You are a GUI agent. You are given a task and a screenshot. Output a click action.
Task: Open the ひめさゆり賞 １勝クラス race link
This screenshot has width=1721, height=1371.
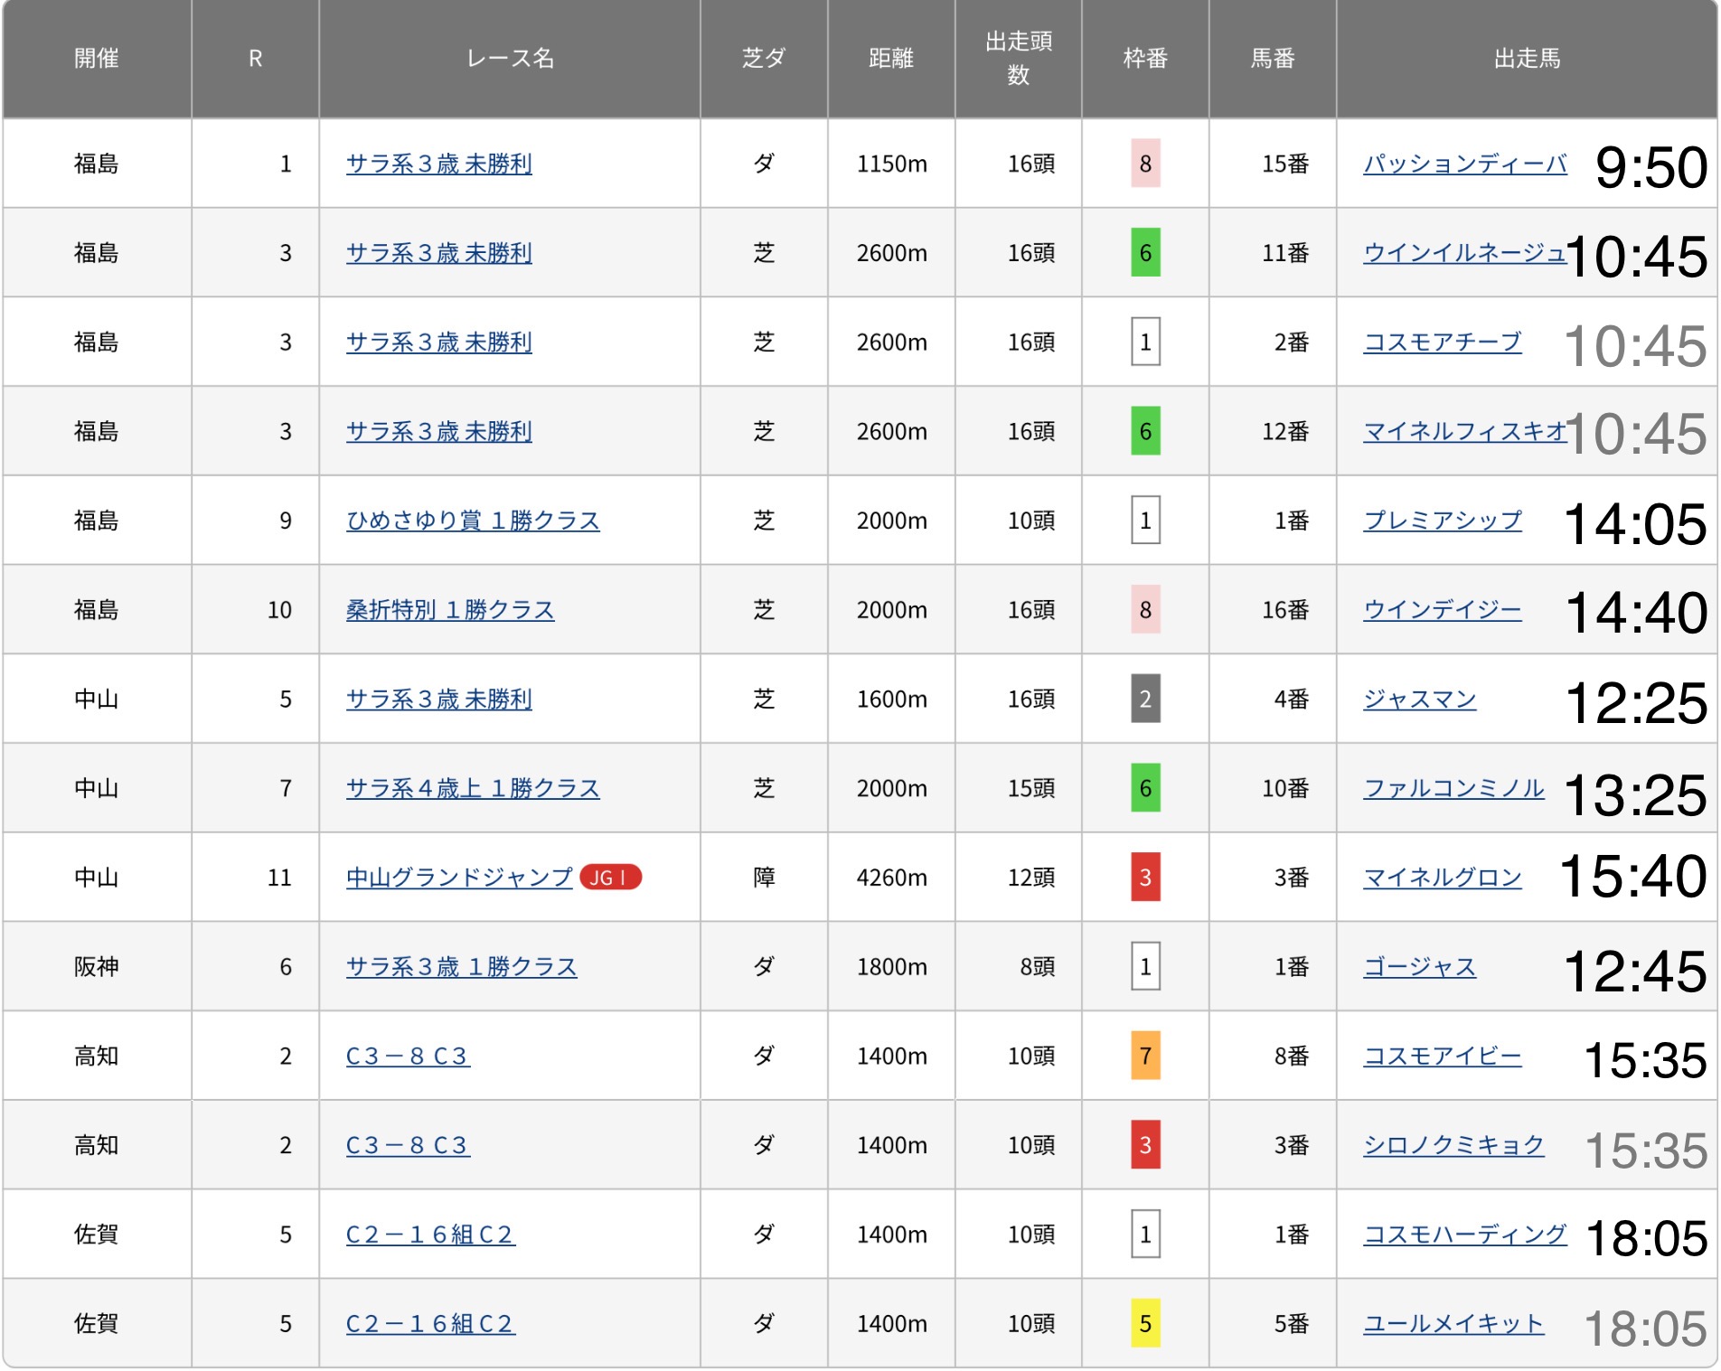(473, 521)
